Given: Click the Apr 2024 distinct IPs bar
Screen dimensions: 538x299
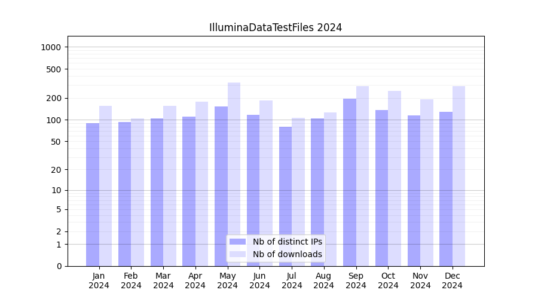Looking at the screenshot, I should 189,191.
